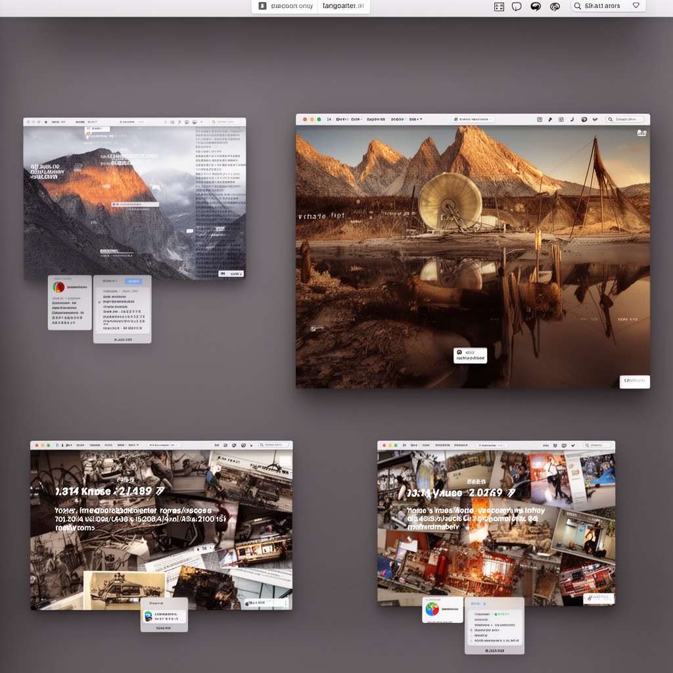Click the search field in the top bar
Viewport: 673px width, 673px height.
608,6
